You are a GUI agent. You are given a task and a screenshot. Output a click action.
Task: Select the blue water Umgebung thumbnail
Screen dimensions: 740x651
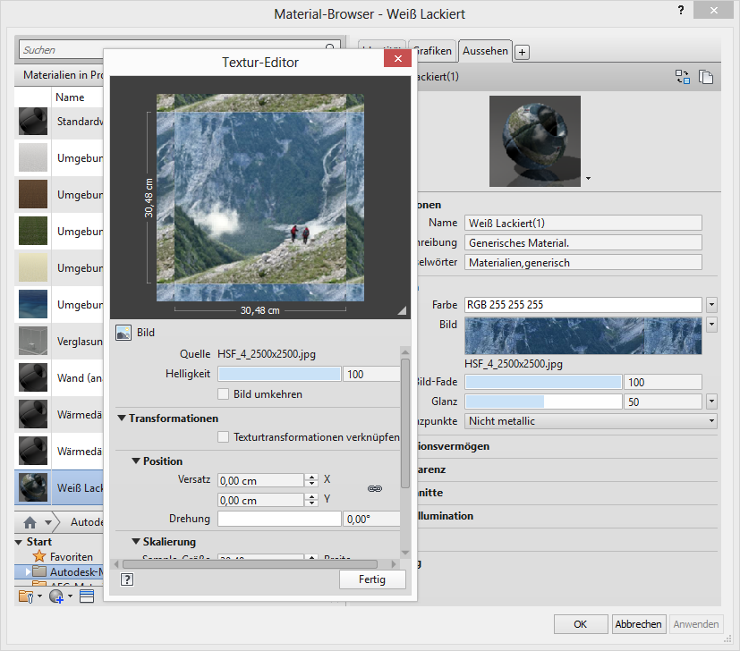pyautogui.click(x=33, y=304)
